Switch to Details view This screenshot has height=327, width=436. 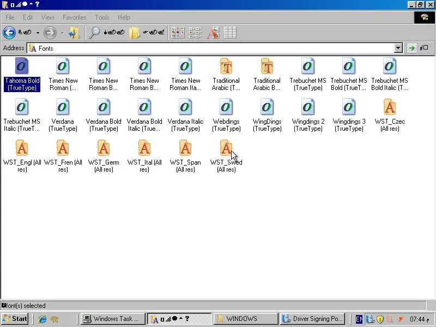point(230,33)
